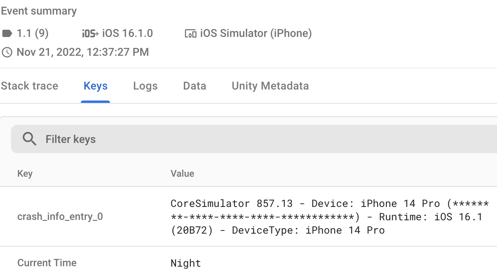Click the magnifier icon in the filter bar

tap(29, 139)
